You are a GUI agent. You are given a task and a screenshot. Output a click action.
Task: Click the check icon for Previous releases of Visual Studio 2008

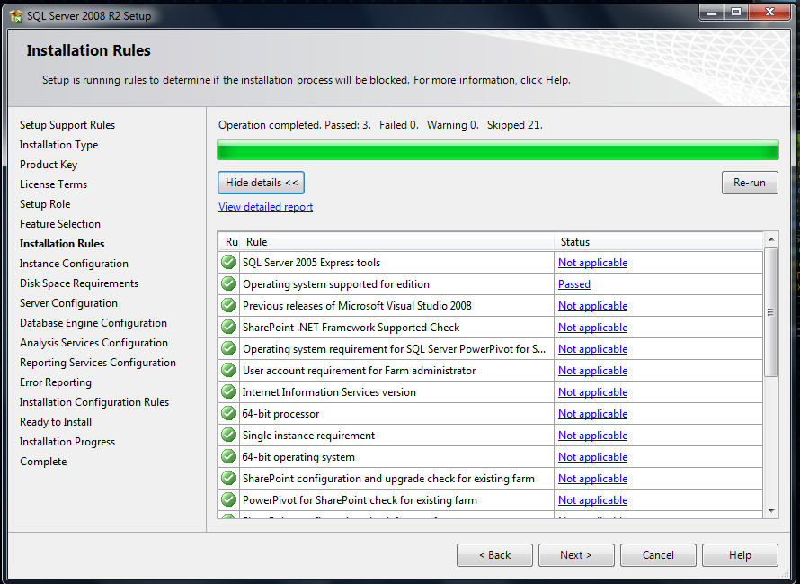[x=228, y=306]
